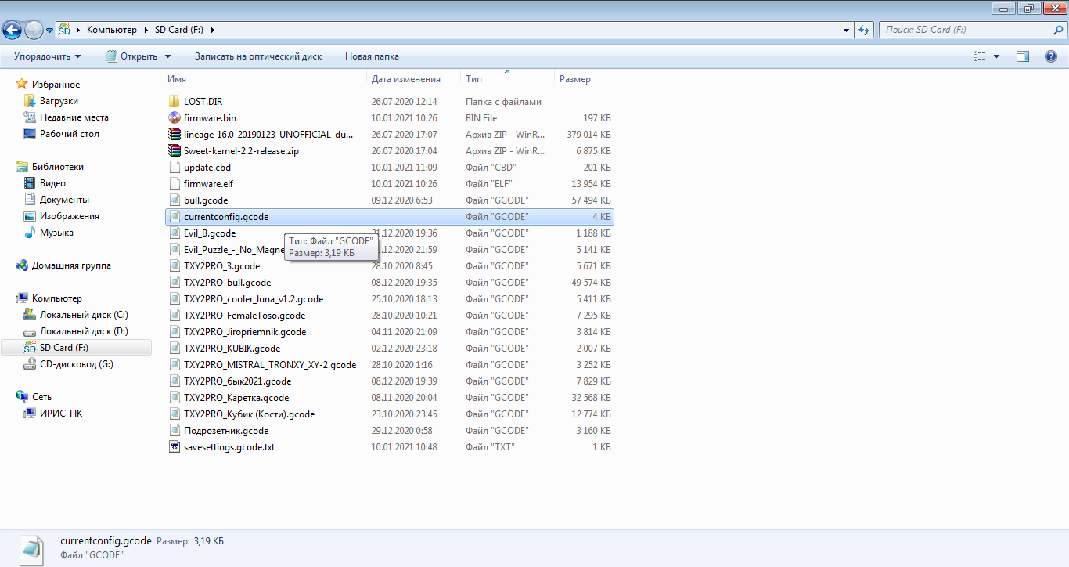Open CD-дисковод (G:)

[77, 364]
